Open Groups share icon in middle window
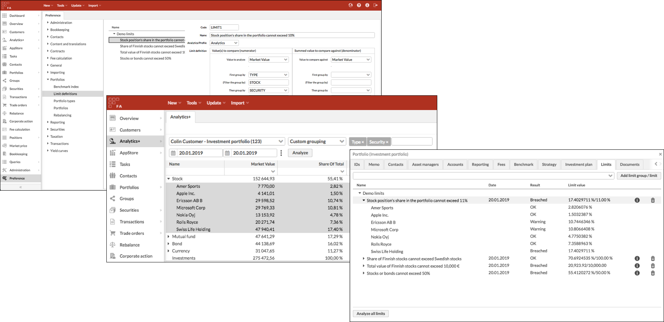The width and height of the screenshot is (664, 322). 113,199
